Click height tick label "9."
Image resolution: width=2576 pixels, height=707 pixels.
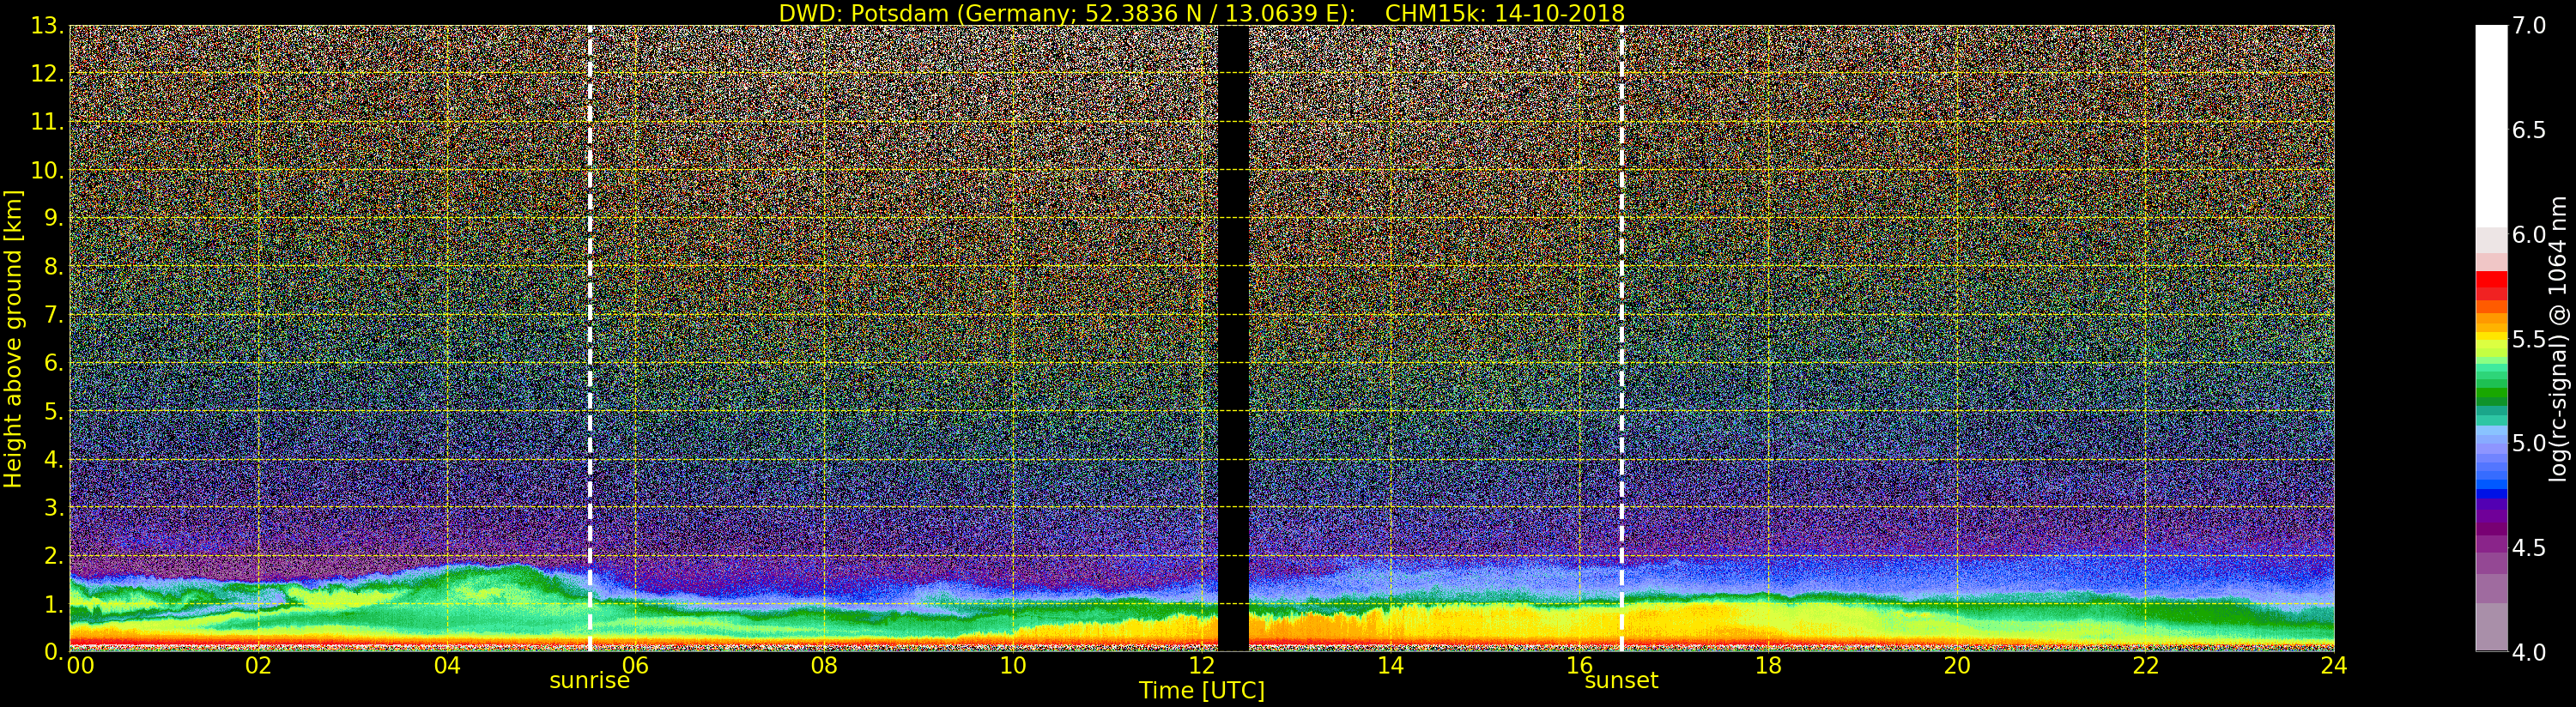click(x=54, y=218)
